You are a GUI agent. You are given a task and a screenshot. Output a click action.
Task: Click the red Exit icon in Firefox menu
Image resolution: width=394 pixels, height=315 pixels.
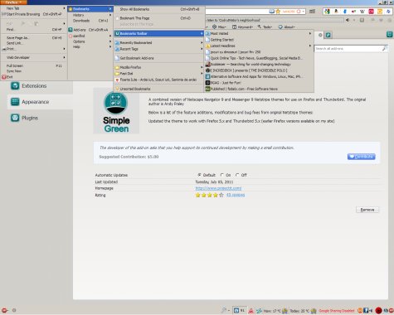[3, 77]
